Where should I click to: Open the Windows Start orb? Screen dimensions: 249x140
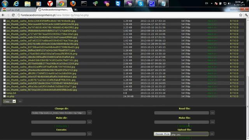pyautogui.click(x=5, y=3)
